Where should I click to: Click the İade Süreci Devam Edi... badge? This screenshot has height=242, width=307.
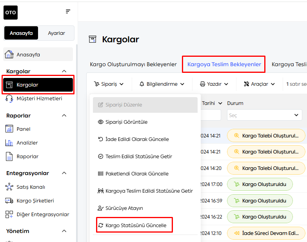coord(266,233)
